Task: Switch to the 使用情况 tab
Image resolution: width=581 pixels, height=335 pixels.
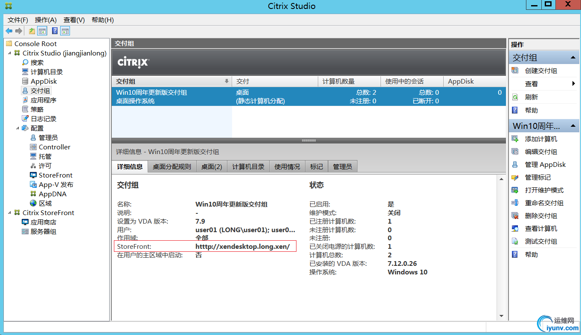Action: pos(287,167)
